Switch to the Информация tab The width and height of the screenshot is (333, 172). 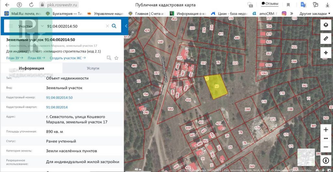coord(32,68)
